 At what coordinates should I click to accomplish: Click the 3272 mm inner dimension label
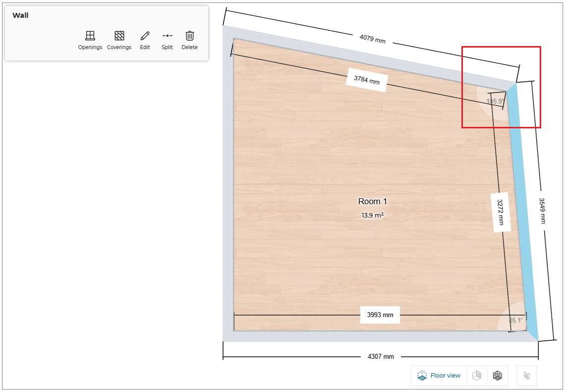[500, 212]
